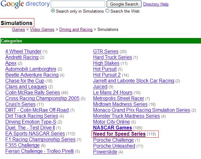Open the Apex category

tap(11, 63)
